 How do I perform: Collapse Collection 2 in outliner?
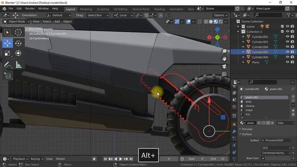pos(238,32)
